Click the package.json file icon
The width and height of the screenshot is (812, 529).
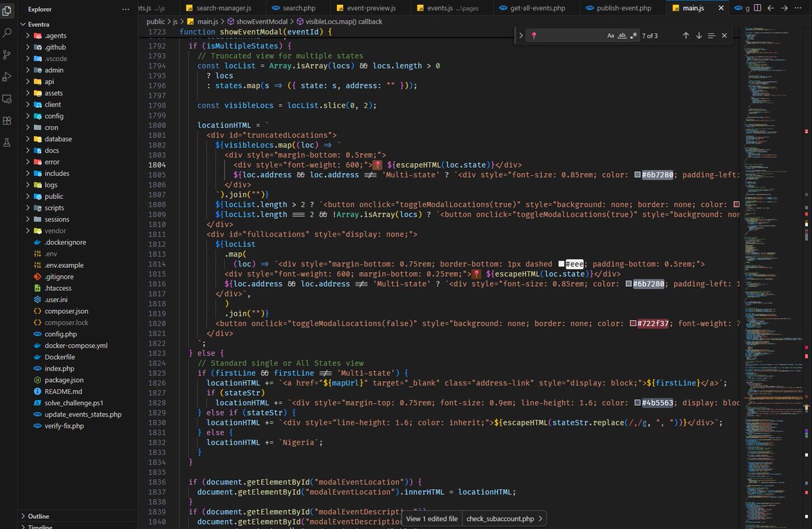coord(39,380)
